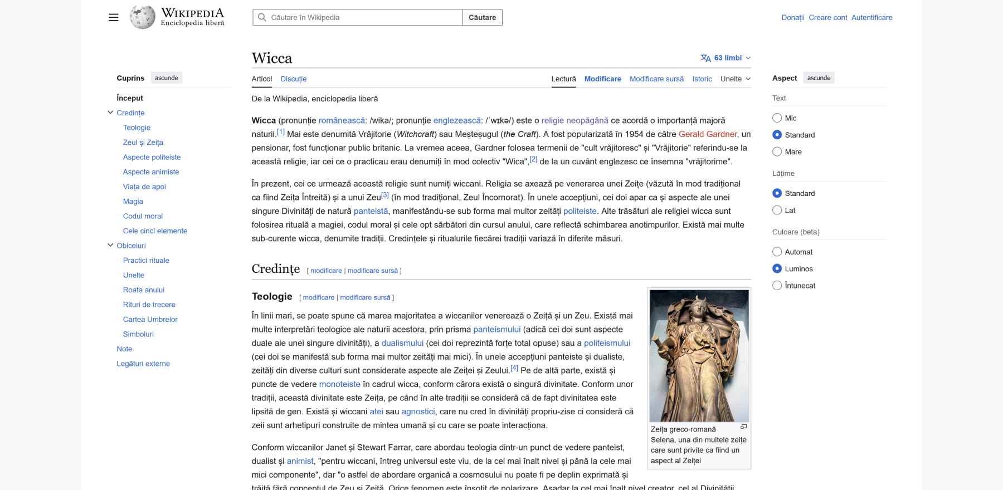Open the Istoric tab
Viewport: 1003px width, 490px height.
point(702,79)
